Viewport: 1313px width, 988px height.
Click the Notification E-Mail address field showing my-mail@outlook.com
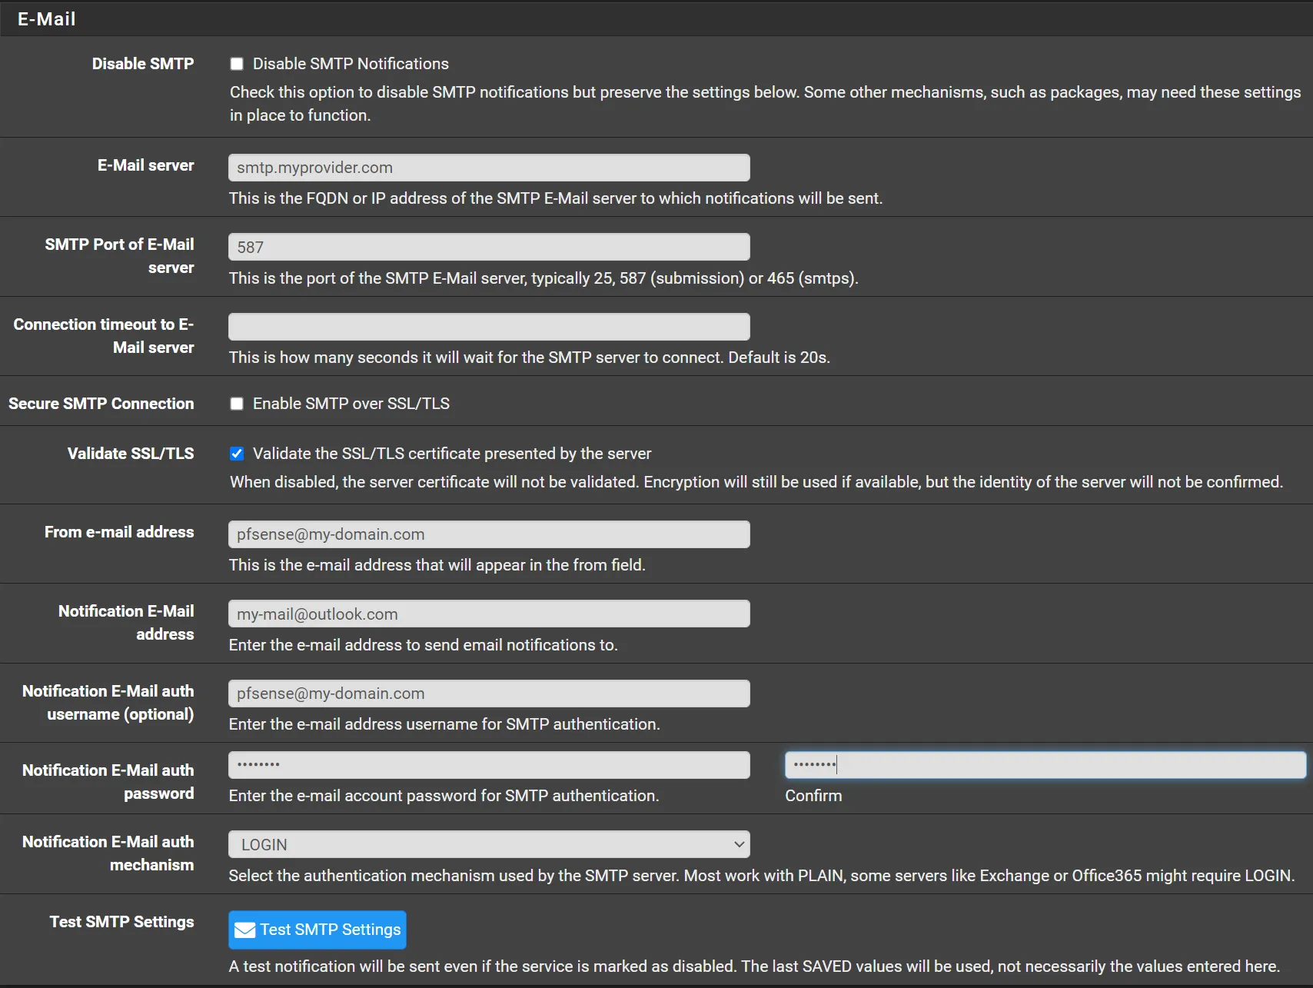click(x=489, y=614)
